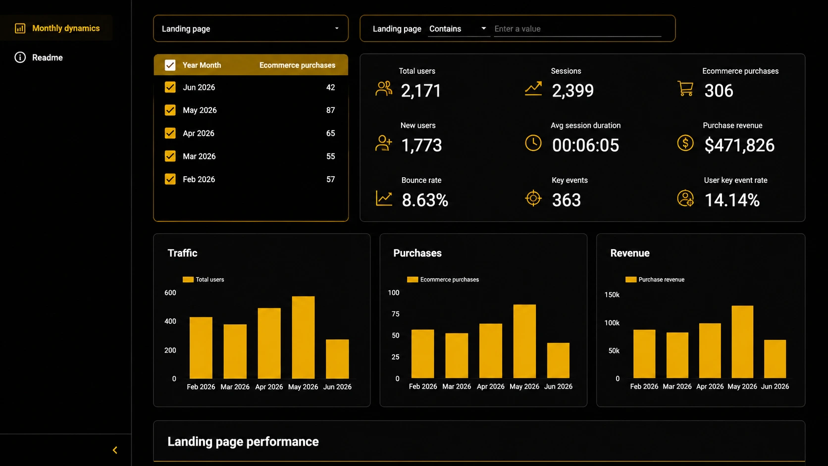Image resolution: width=828 pixels, height=466 pixels.
Task: Sort by Ecommerce purchases column header
Action: (x=297, y=65)
